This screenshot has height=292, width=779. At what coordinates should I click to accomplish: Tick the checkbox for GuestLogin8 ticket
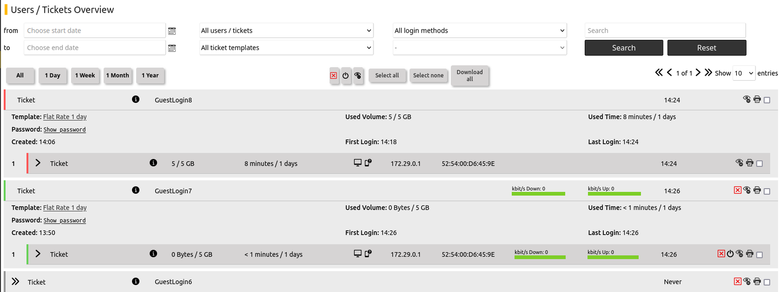coord(767,100)
